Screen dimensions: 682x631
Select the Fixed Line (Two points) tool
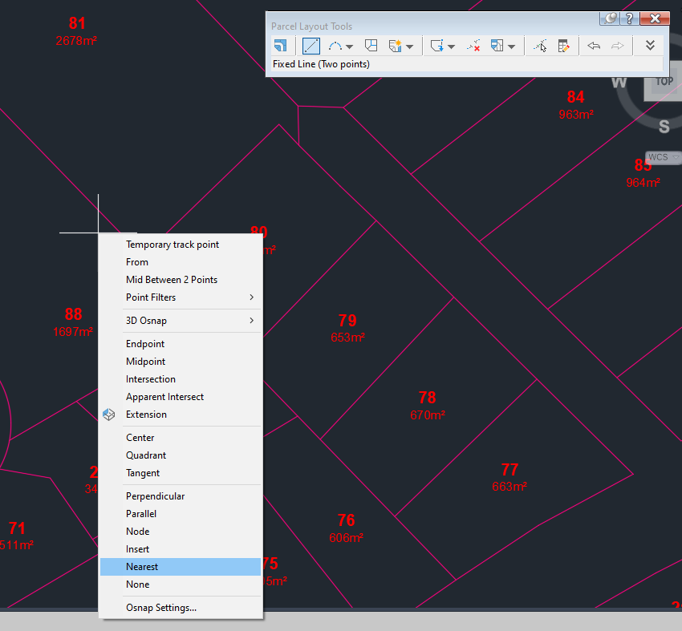(x=311, y=46)
